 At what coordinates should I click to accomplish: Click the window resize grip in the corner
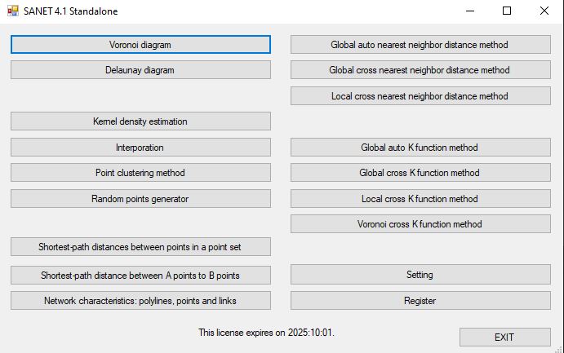pos(558,350)
